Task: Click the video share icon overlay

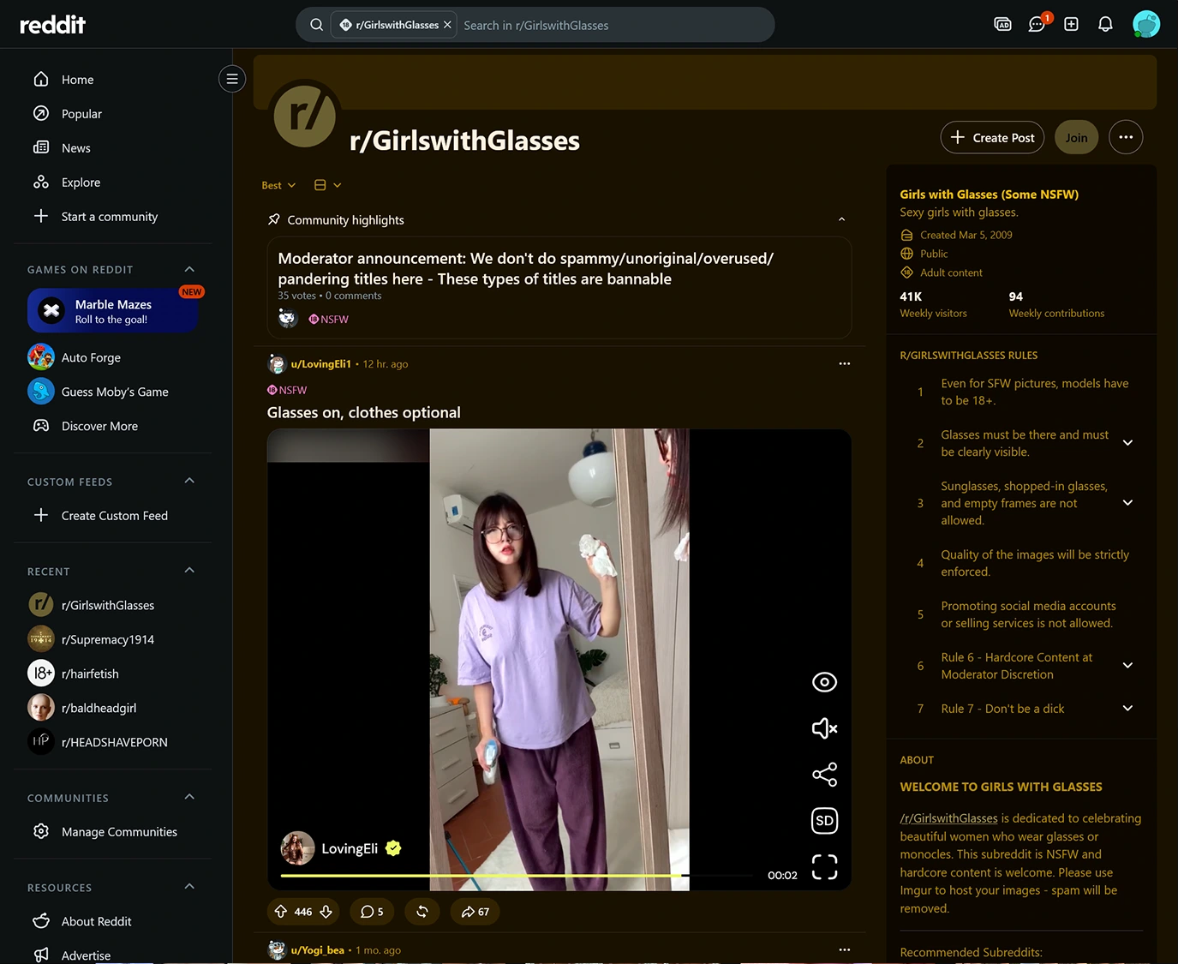Action: (824, 775)
